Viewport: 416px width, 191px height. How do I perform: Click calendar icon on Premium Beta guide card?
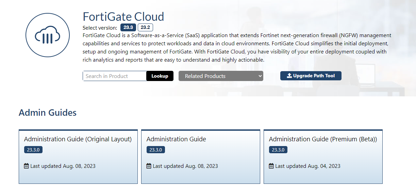(271, 166)
